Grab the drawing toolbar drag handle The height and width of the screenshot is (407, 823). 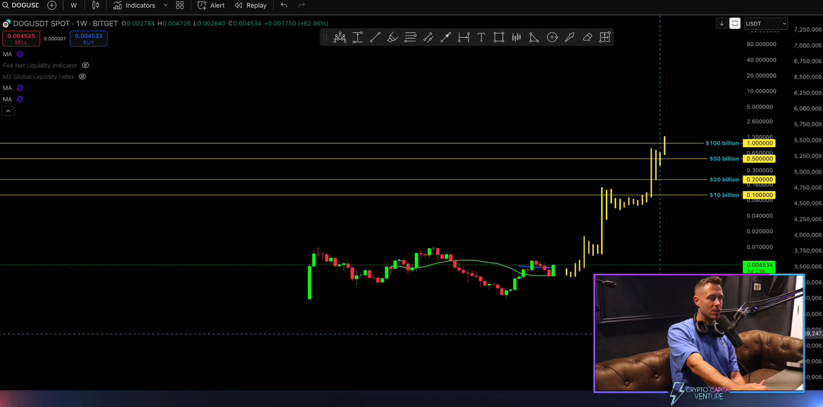coord(325,37)
